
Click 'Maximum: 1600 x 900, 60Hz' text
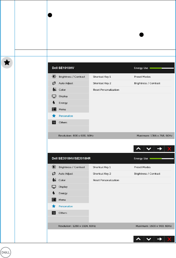[x=154, y=226]
